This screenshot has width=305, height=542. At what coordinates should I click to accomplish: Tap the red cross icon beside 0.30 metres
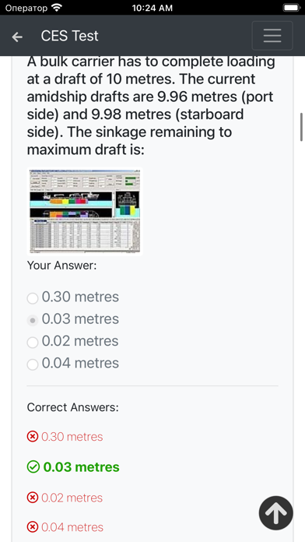[33, 437]
